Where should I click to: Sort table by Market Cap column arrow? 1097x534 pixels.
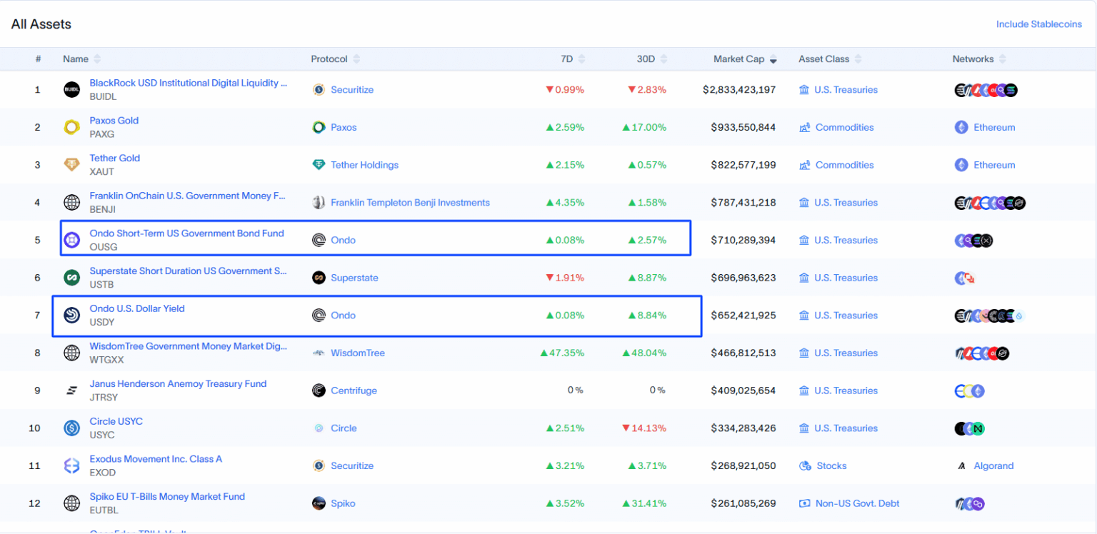pos(773,60)
